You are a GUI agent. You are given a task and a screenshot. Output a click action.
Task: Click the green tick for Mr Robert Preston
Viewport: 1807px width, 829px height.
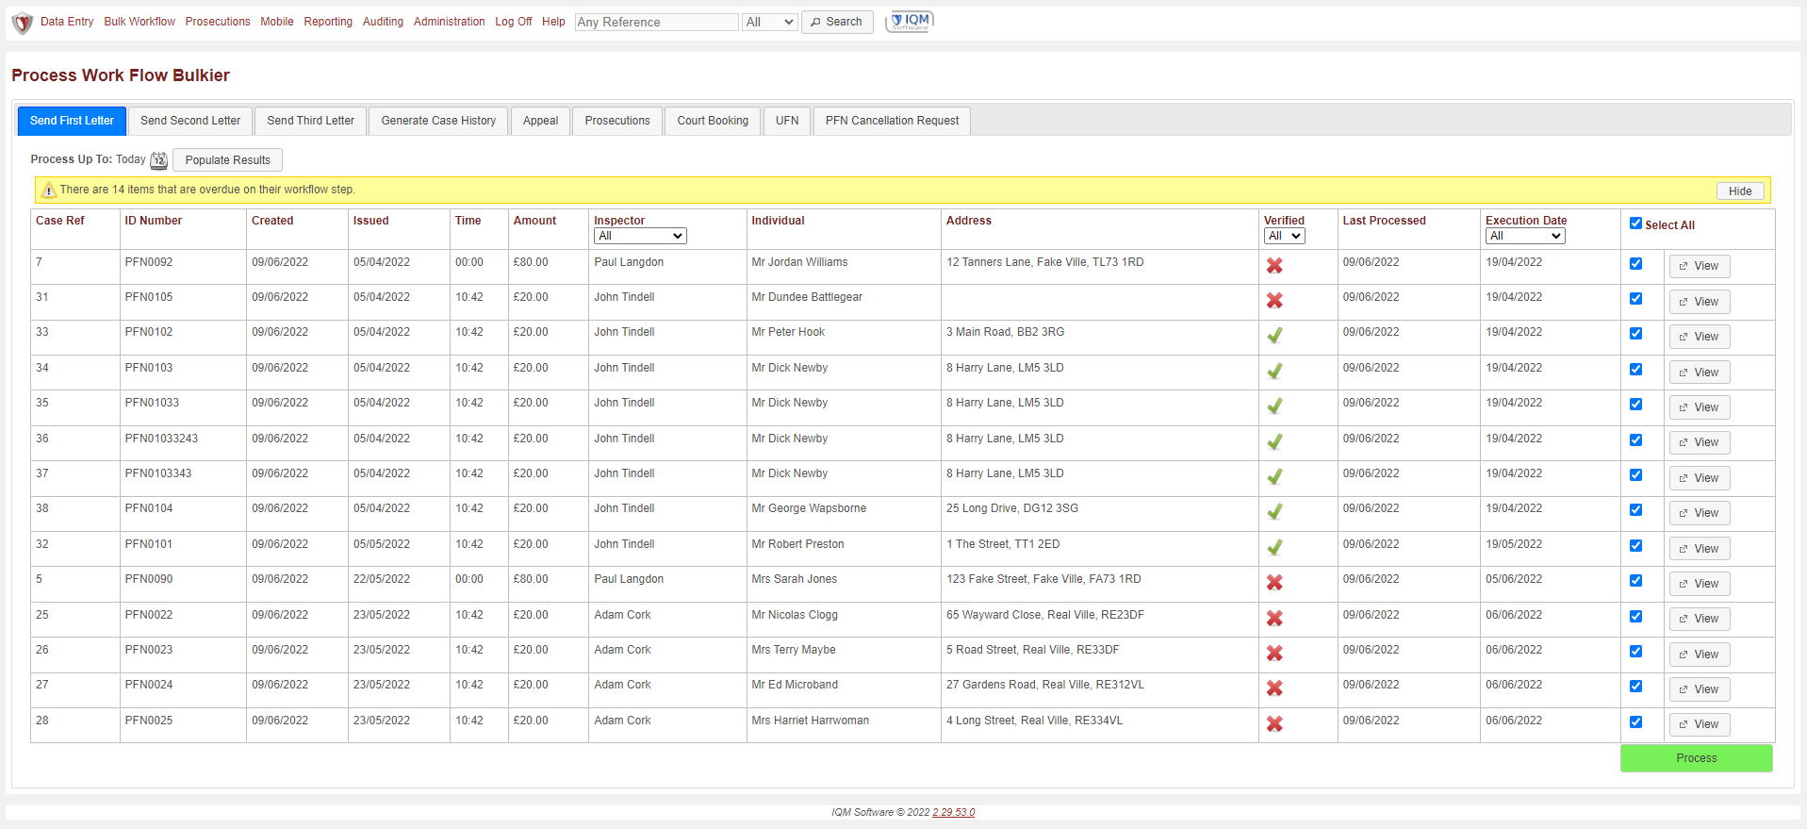tap(1274, 548)
